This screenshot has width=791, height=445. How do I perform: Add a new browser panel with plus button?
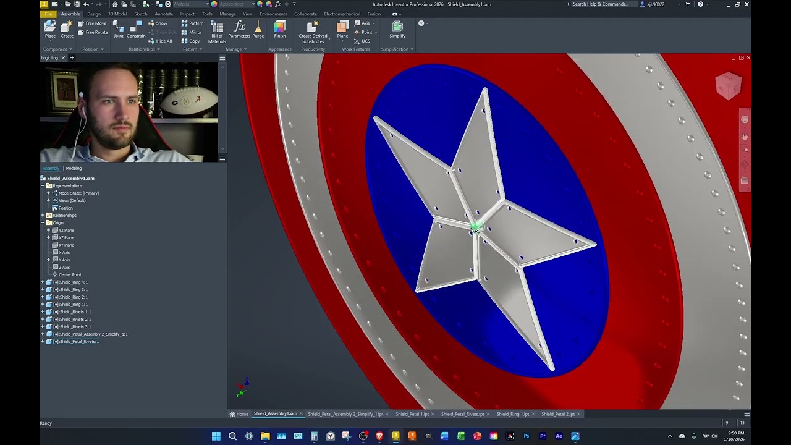point(72,58)
